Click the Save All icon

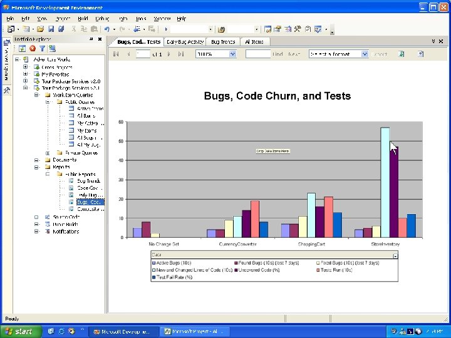coord(61,29)
